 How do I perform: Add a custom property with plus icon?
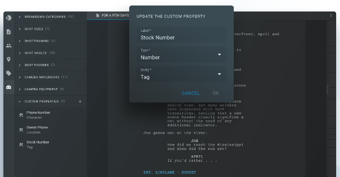pyautogui.click(x=80, y=101)
